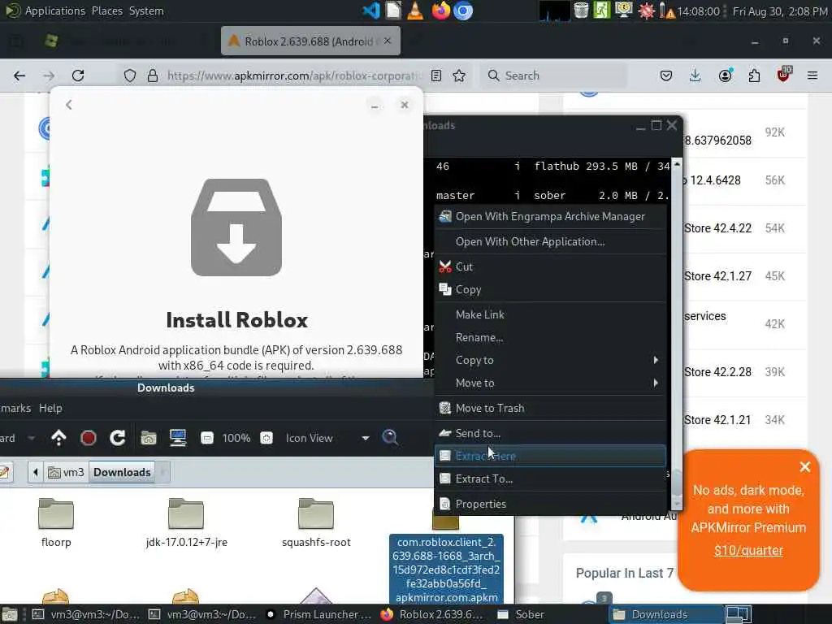The width and height of the screenshot is (832, 624).
Task: Open Firefox hamburger application menu
Action: (812, 76)
